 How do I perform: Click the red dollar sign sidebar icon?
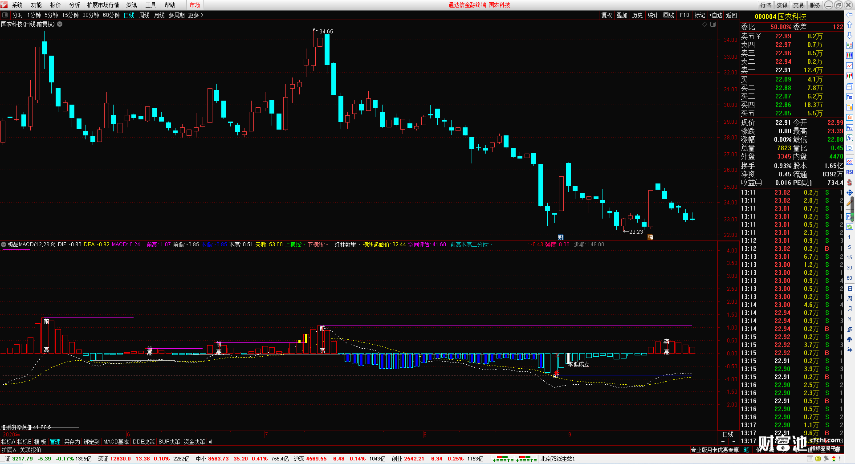coord(850,182)
